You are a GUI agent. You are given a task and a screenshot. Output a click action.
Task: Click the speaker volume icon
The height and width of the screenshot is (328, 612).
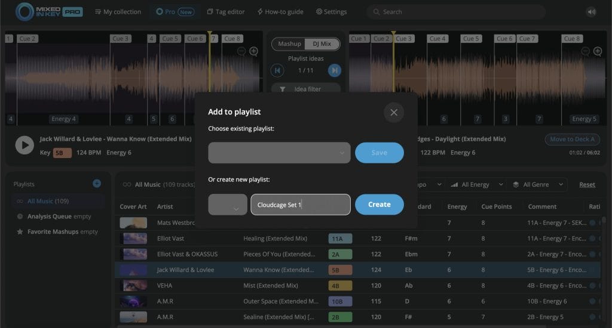591,12
